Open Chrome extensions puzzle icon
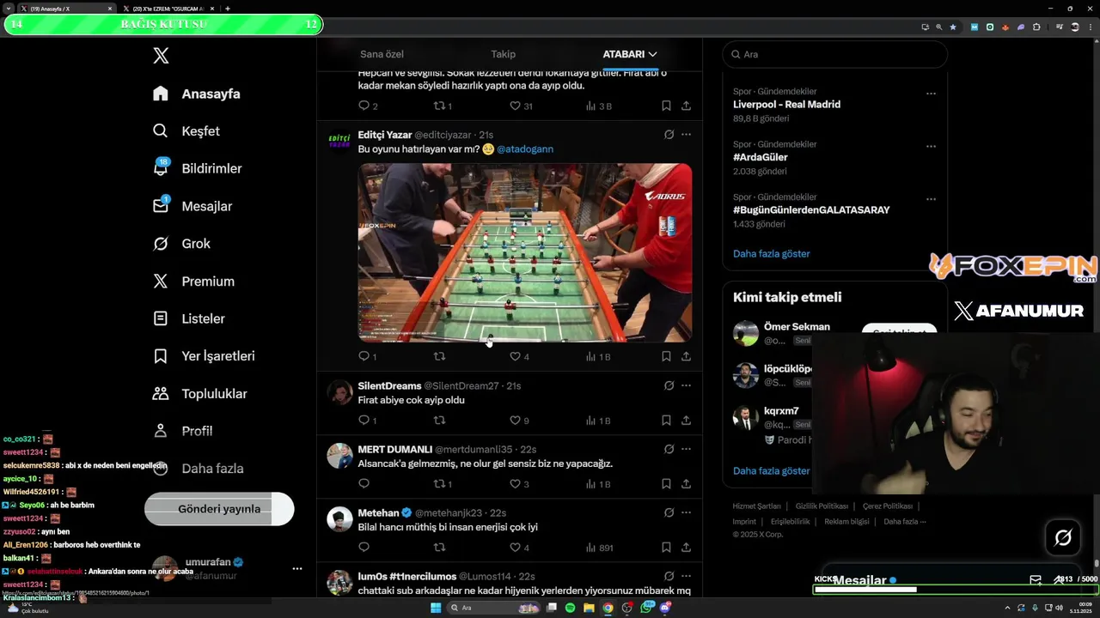 pyautogui.click(x=1036, y=27)
